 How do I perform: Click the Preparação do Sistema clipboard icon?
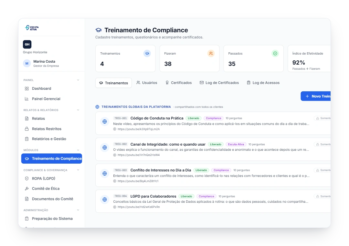[x=27, y=219]
